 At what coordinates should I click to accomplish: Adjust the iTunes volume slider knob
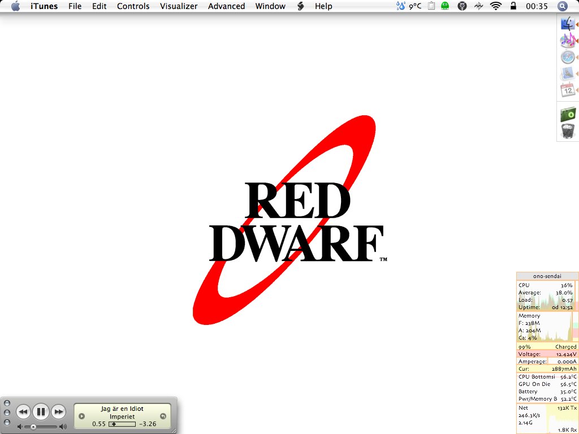pos(33,427)
